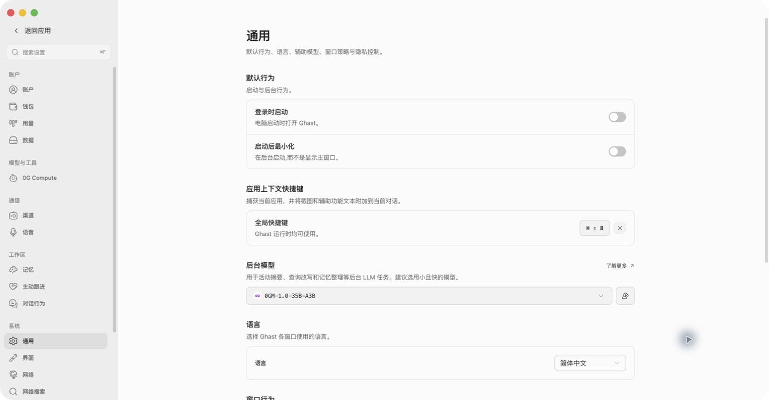The image size is (769, 400).
Task: Toggle the 启动后最小化 switch
Action: pyautogui.click(x=617, y=152)
